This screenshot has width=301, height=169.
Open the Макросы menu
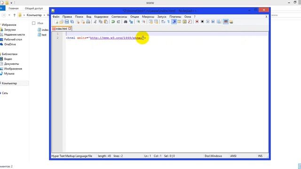tap(148, 17)
